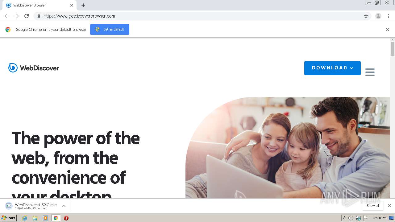Screen dimensions: 395x222
Task: Open the Windows Start menu
Action: pyautogui.click(x=9, y=218)
